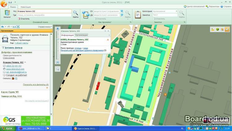
Task: Open the www.dobrobut.com website link
Action: pos(15,69)
